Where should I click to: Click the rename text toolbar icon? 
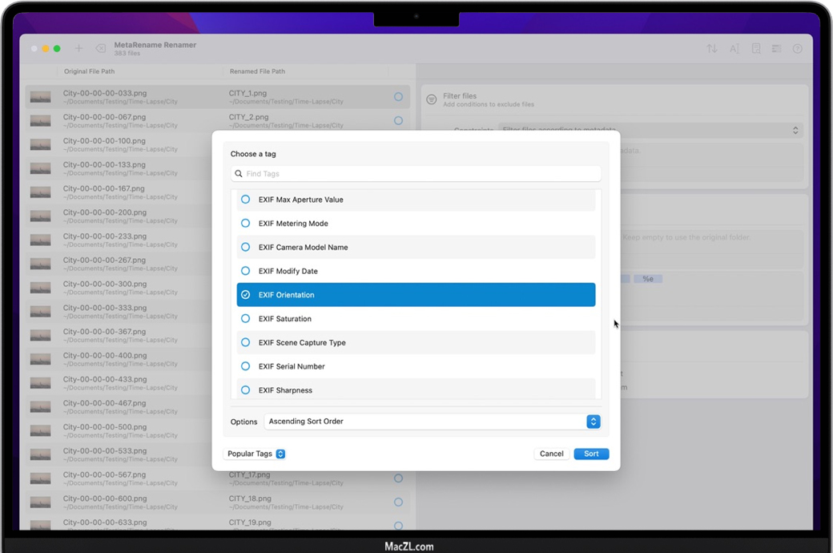[734, 49]
